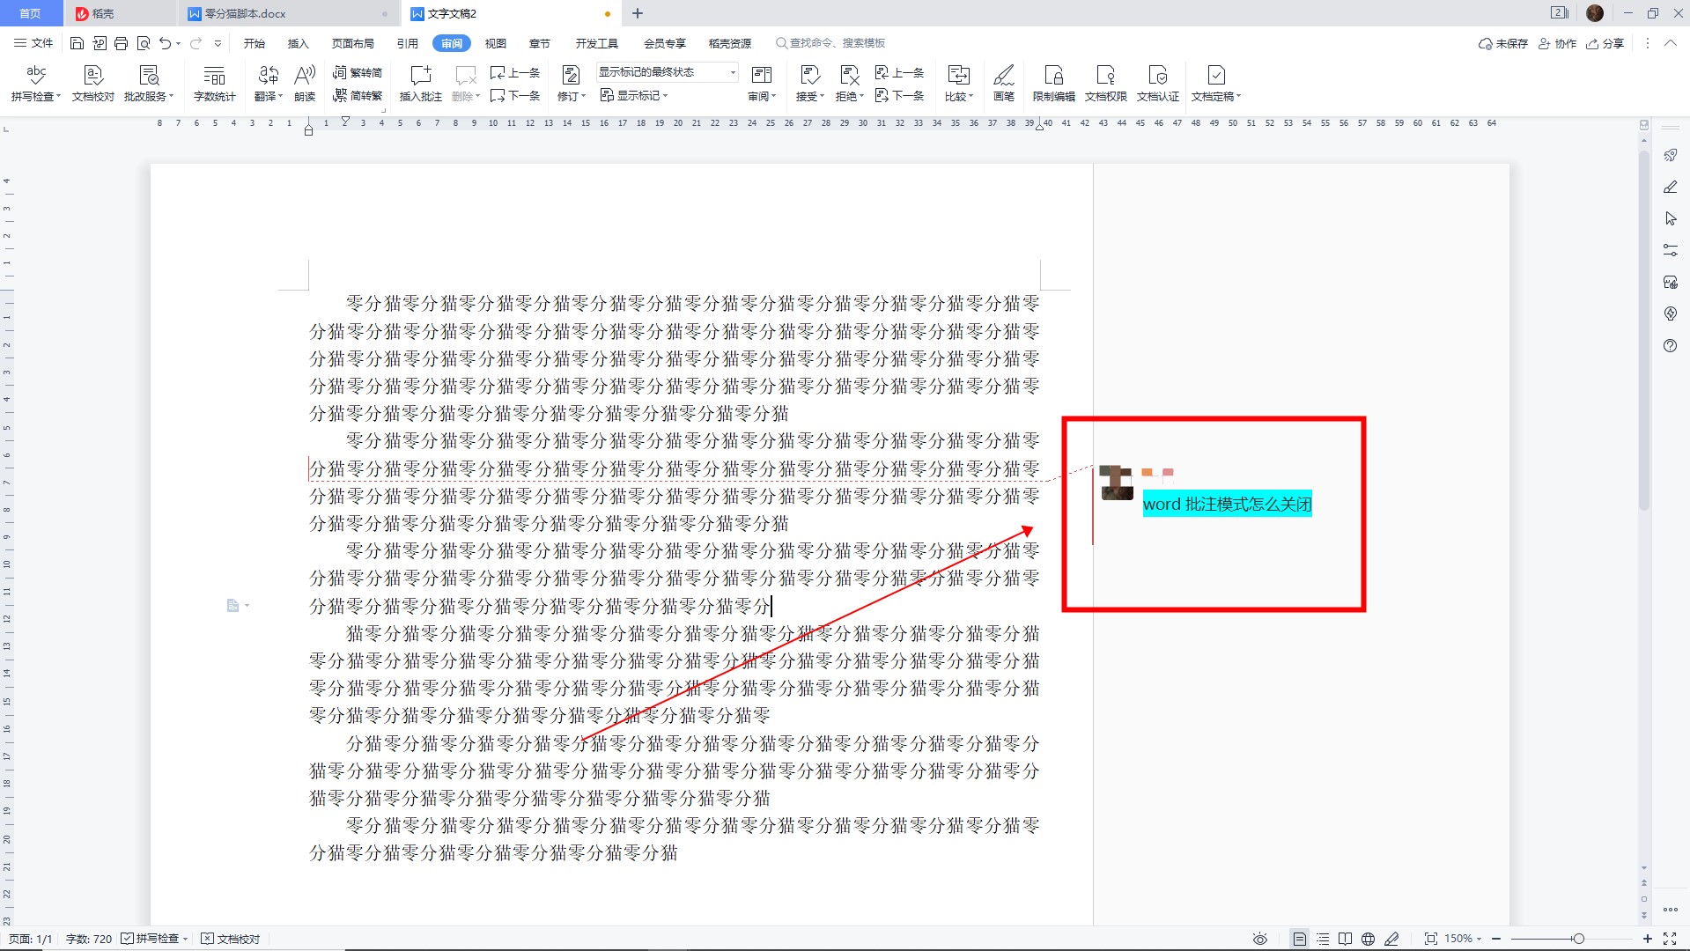
Task: Switch to the 页面布局 ribbon tab
Action: coord(353,43)
